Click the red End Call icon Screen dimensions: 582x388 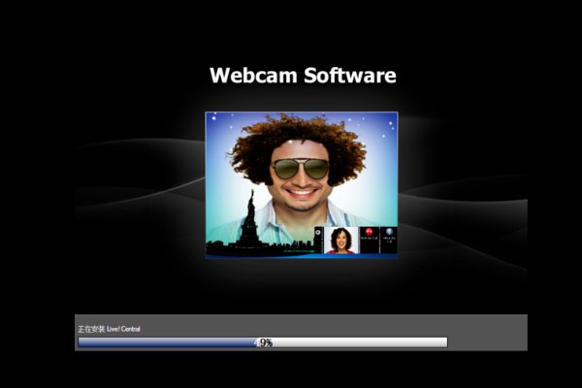point(369,234)
